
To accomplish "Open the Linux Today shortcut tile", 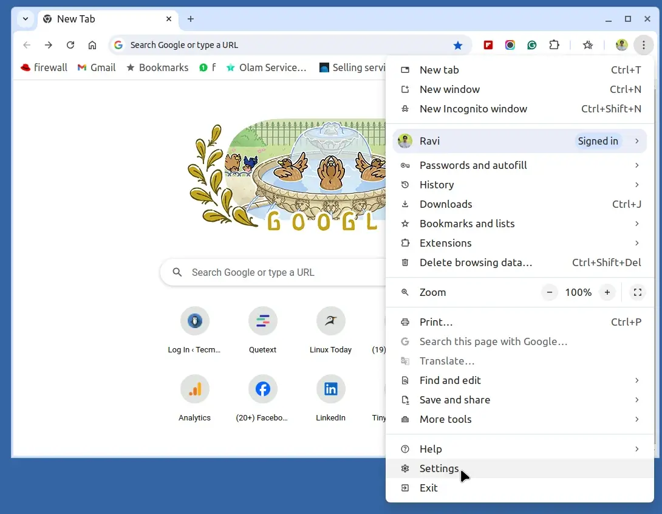I will (x=330, y=331).
